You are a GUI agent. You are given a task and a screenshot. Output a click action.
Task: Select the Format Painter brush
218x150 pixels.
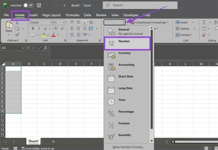click(x=17, y=35)
